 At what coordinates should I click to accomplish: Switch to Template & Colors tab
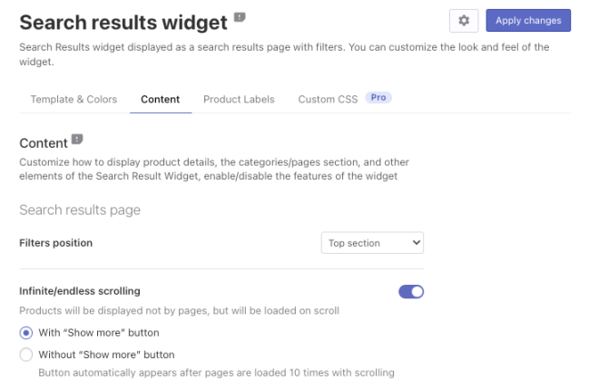click(x=74, y=100)
